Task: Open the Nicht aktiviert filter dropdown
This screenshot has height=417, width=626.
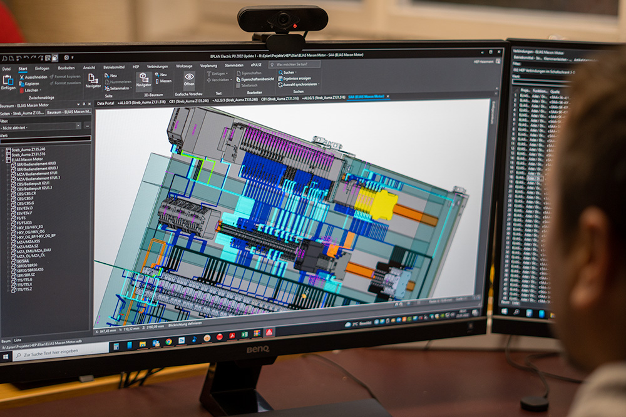Action: click(x=78, y=126)
